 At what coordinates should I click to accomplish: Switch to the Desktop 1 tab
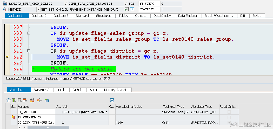[x=17, y=16]
